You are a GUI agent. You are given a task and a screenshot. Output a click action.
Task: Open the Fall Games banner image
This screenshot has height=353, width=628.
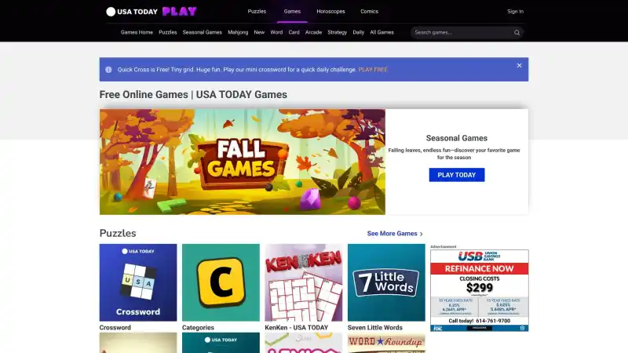pos(243,162)
